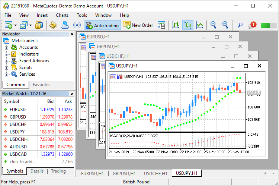279x186 pixels.
Task: Click the New Chart toolbar icon
Action: [x=8, y=25]
